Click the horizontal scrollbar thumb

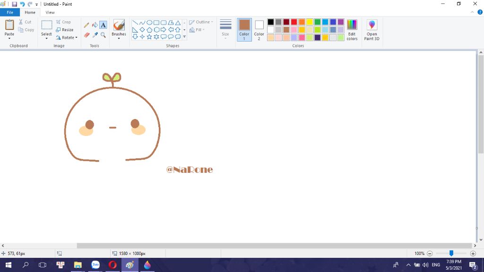275,246
